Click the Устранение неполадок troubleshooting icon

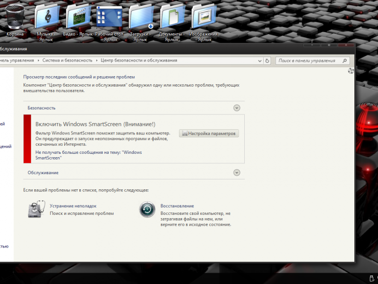pos(36,209)
